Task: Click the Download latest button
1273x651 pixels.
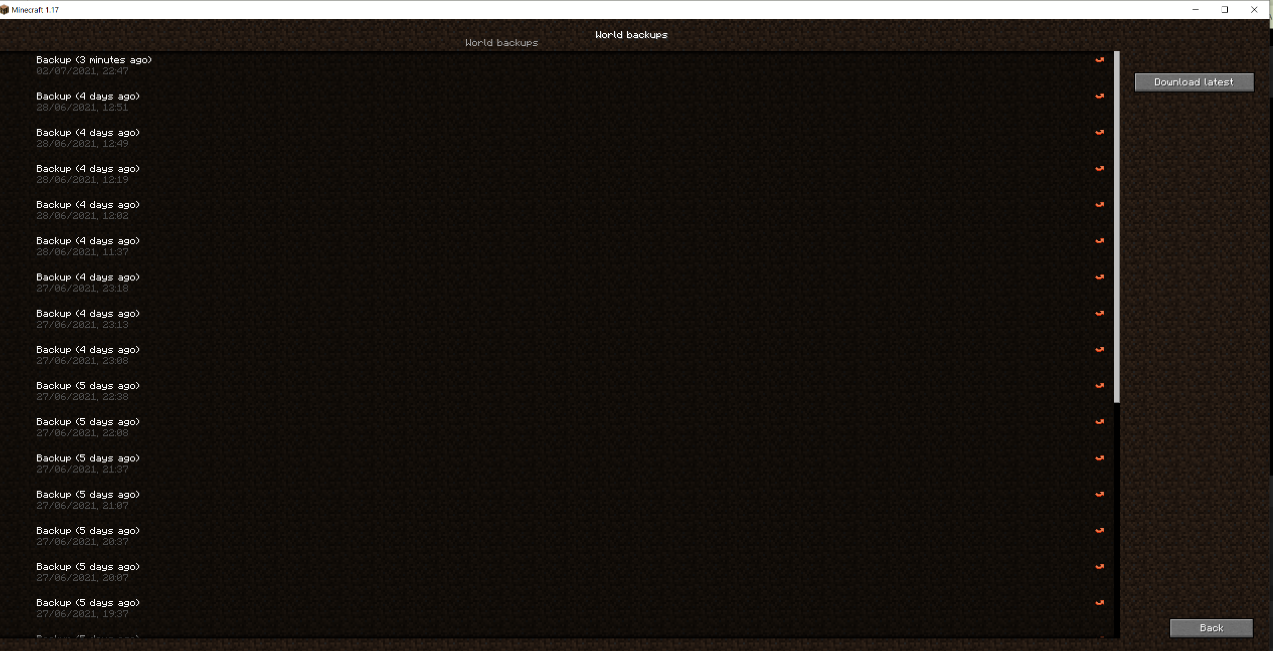Action: [x=1194, y=82]
